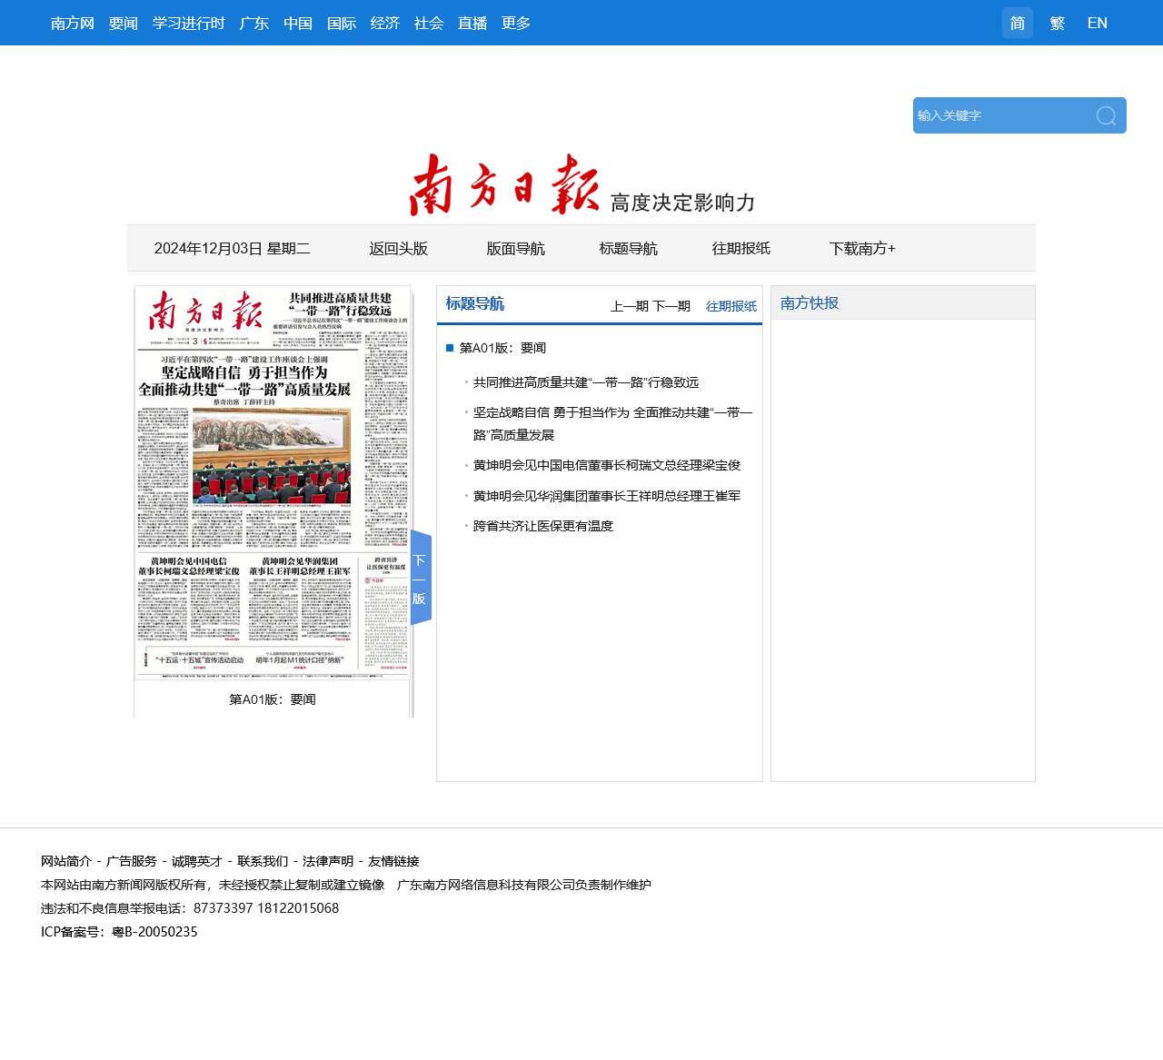Open 直播 section in top bar
Screen dimensions: 1163x1060
pos(472,23)
